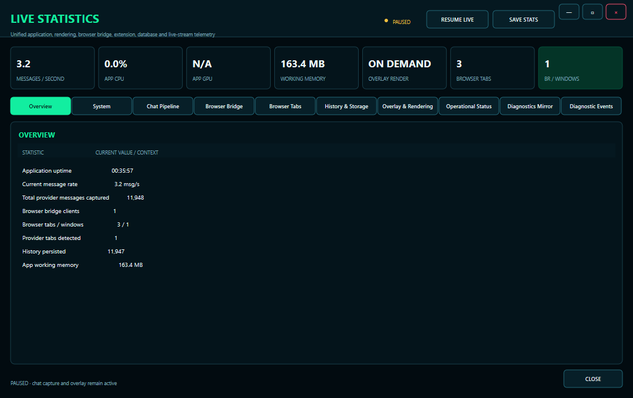Close the dialog with the CLOSE button
This screenshot has height=398, width=633.
pos(593,379)
